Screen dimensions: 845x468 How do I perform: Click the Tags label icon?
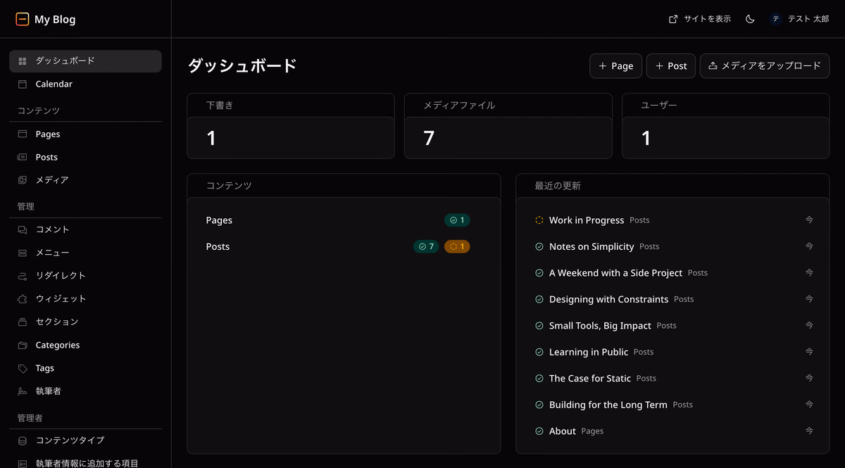(x=23, y=369)
